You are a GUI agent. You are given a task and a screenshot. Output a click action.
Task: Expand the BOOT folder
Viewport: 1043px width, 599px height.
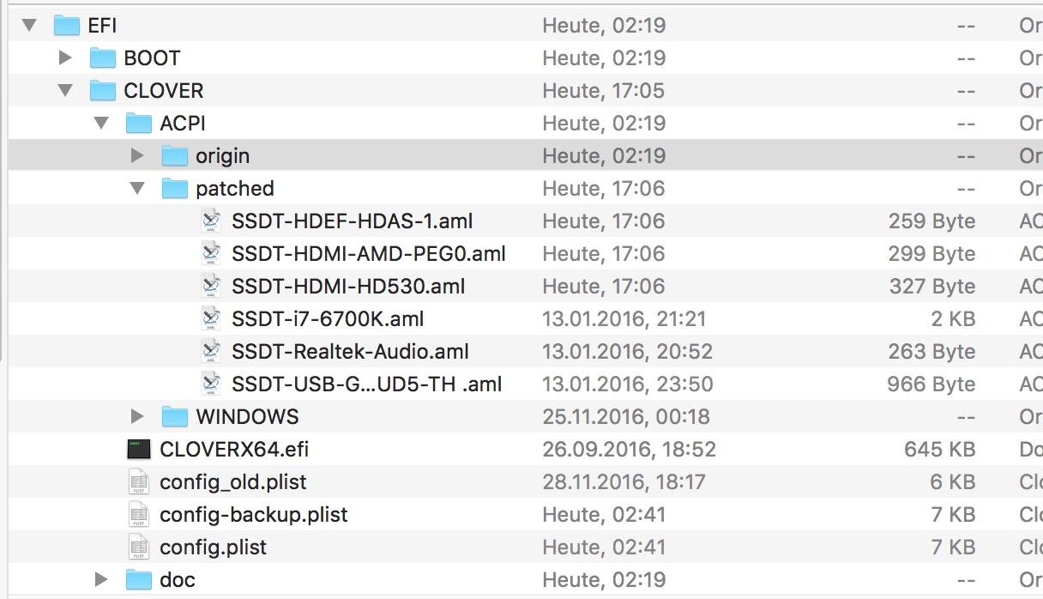pos(65,58)
